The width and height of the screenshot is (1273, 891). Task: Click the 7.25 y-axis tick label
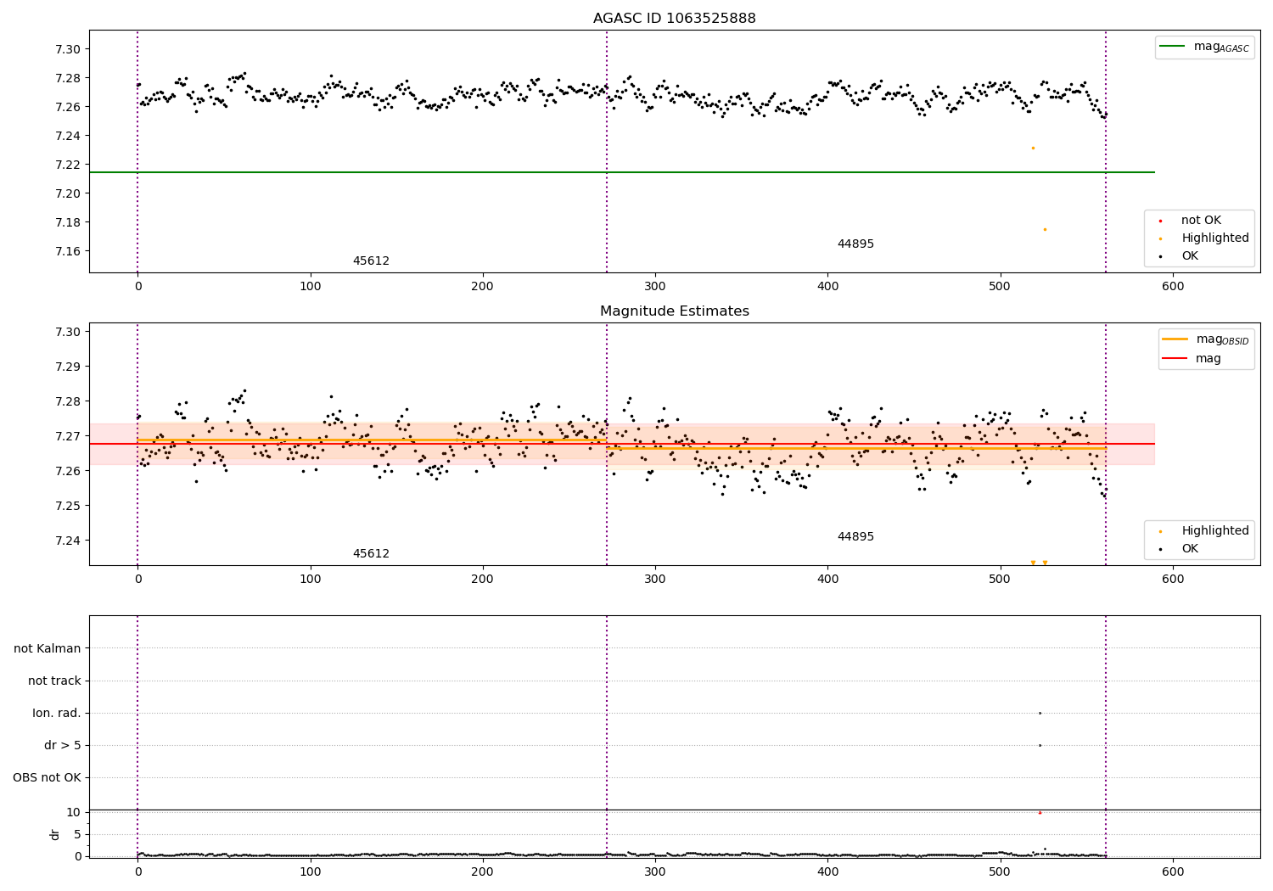[69, 506]
